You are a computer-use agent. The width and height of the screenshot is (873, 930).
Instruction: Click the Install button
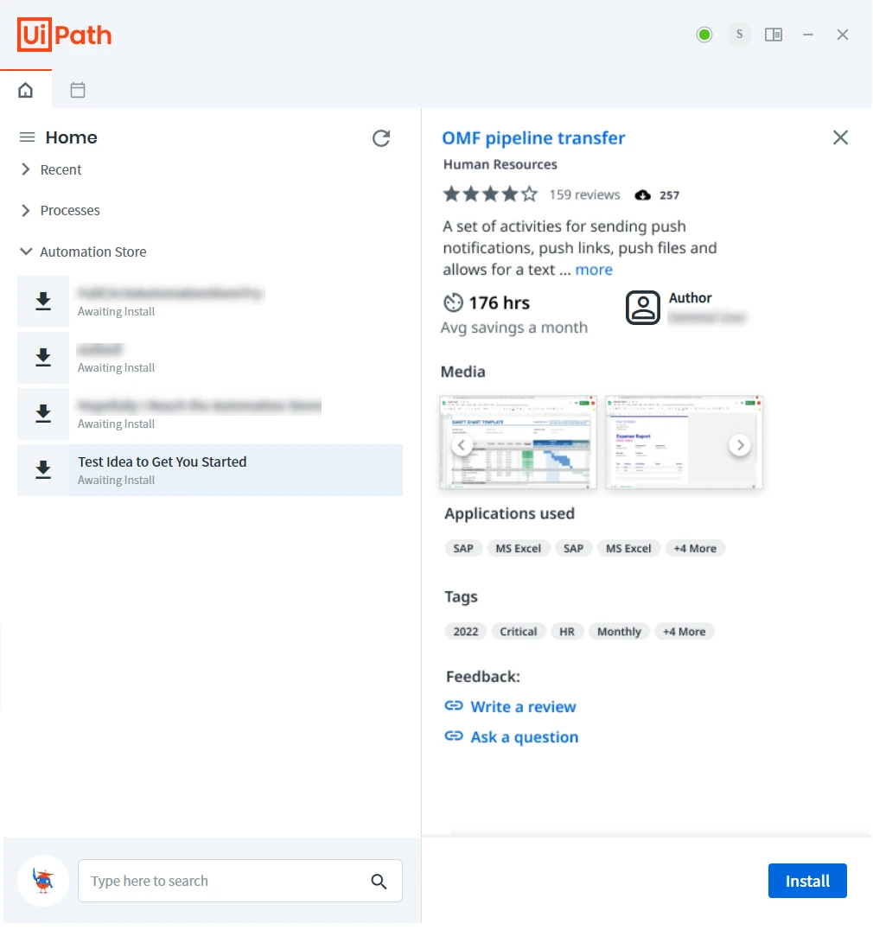click(807, 882)
